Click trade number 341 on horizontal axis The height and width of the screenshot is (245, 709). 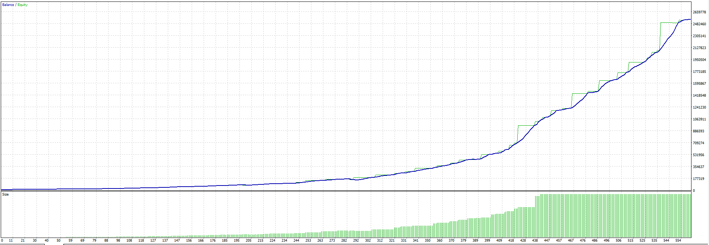click(x=415, y=241)
